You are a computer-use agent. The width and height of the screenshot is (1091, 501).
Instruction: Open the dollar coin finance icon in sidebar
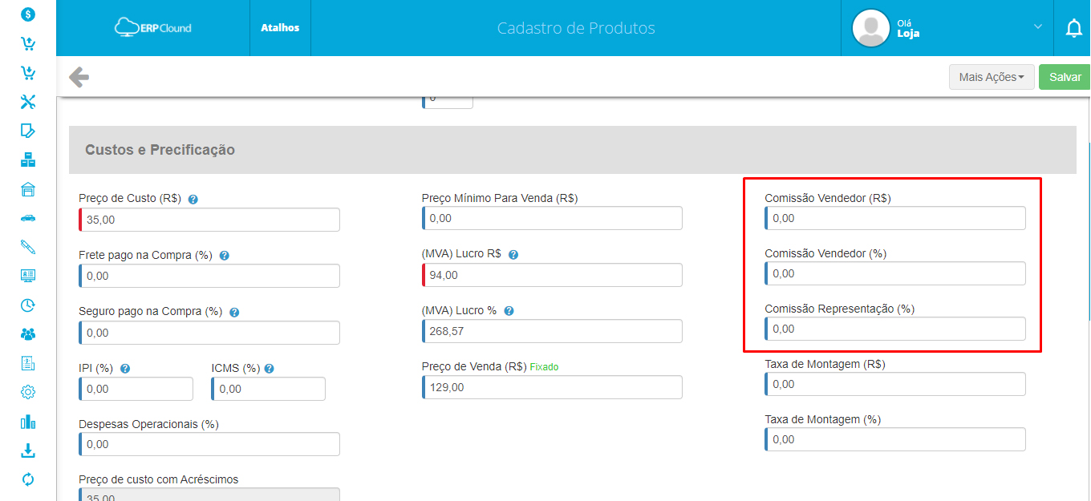click(28, 14)
